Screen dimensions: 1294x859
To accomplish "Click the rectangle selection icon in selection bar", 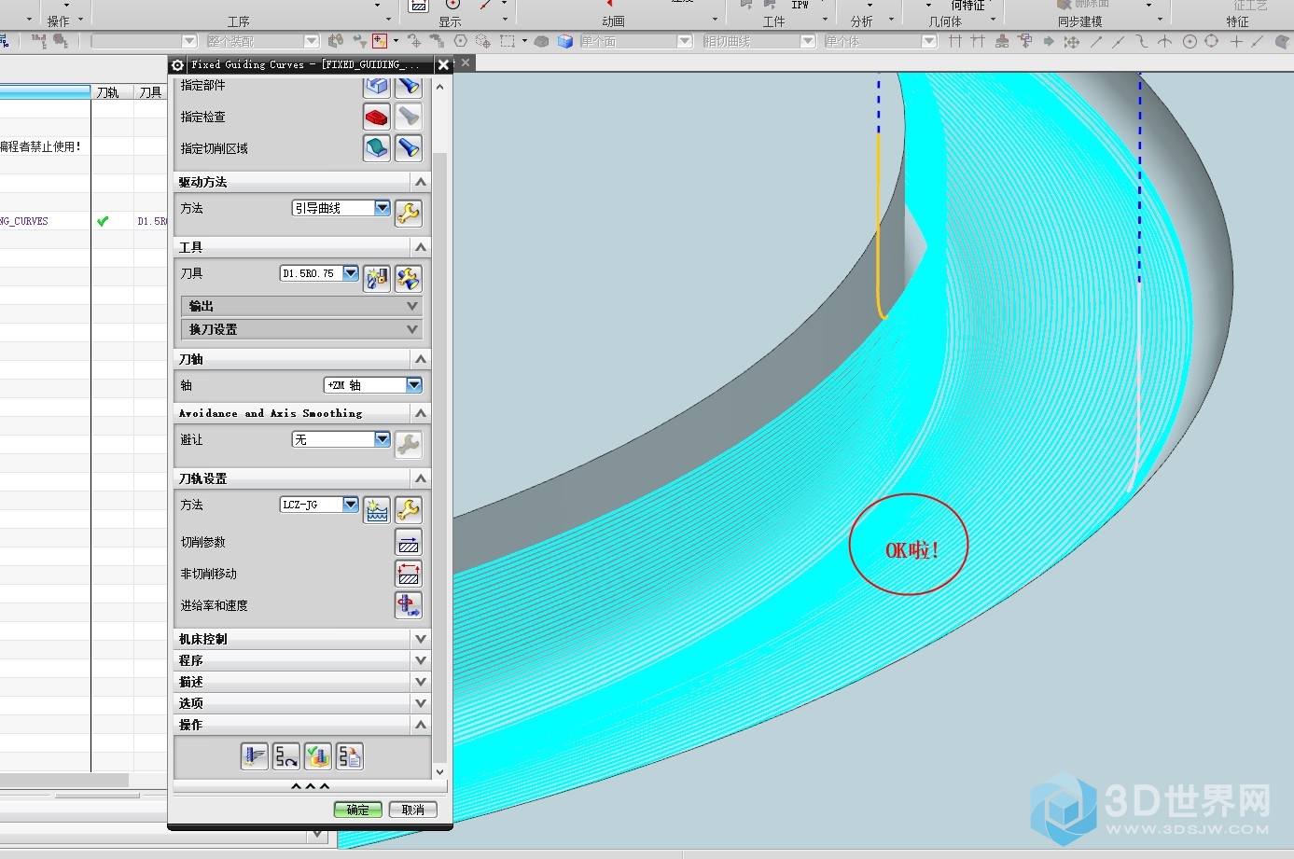I will point(507,41).
